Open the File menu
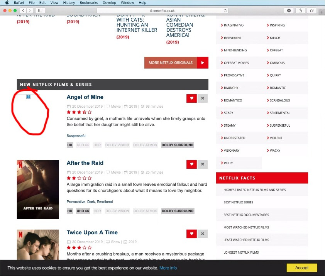 point(32,3)
